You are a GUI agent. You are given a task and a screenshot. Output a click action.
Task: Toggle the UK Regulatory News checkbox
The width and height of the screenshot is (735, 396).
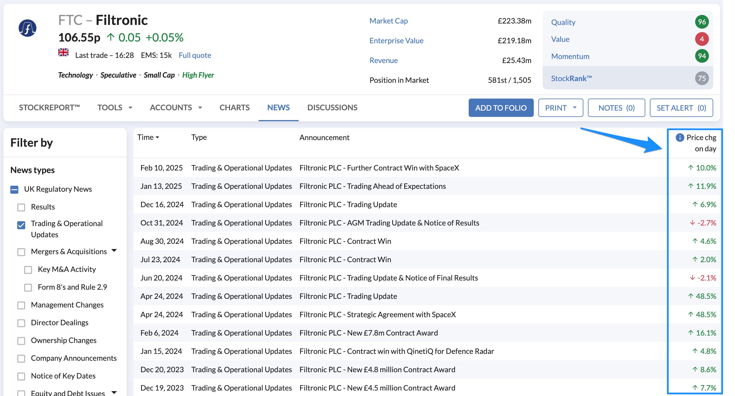(x=14, y=189)
